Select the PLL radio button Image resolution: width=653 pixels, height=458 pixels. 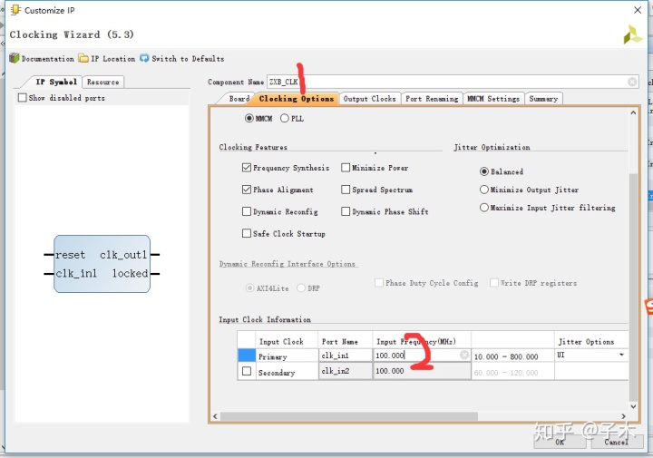285,118
